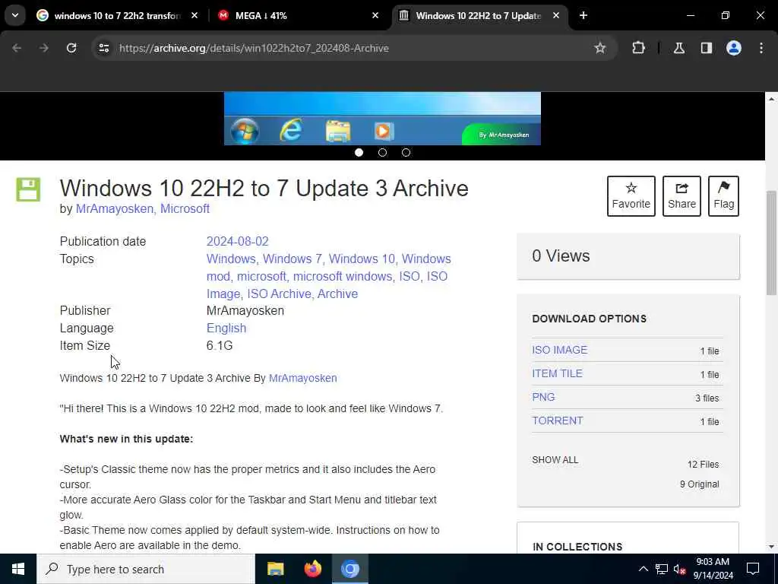778x584 pixels.
Task: Open the Windows Start menu
Action: coord(18,569)
